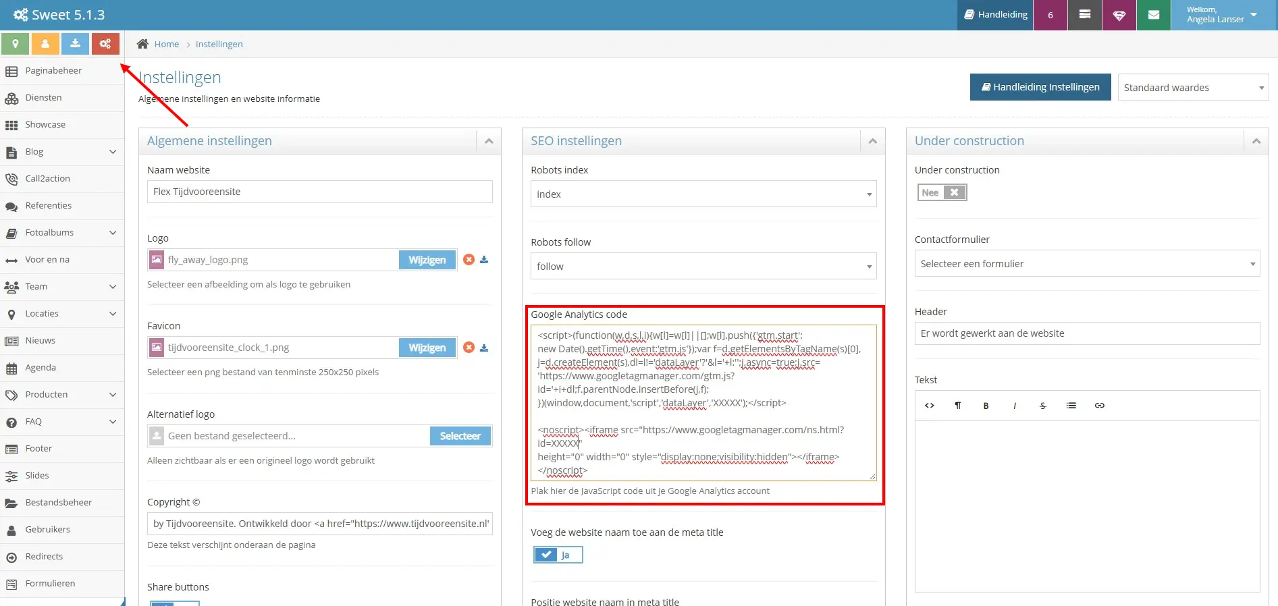Viewport: 1278px width, 606px height.
Task: Click the diamond icon in top bar
Action: point(1119,15)
